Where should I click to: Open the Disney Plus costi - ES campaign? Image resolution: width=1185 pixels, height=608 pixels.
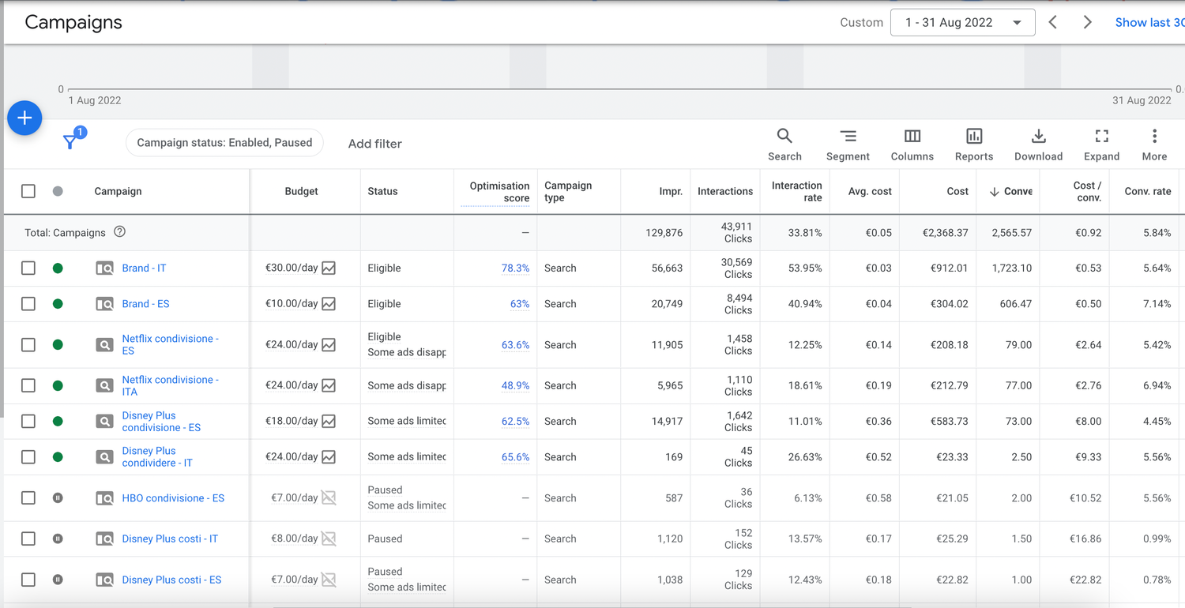pyautogui.click(x=171, y=580)
